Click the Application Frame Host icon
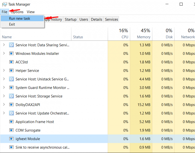This screenshot has height=153, width=195. (11, 122)
